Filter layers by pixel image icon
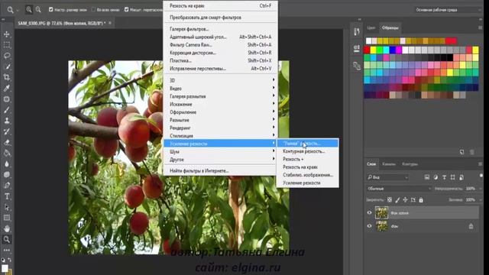This screenshot has width=489, height=275. click(x=426, y=177)
